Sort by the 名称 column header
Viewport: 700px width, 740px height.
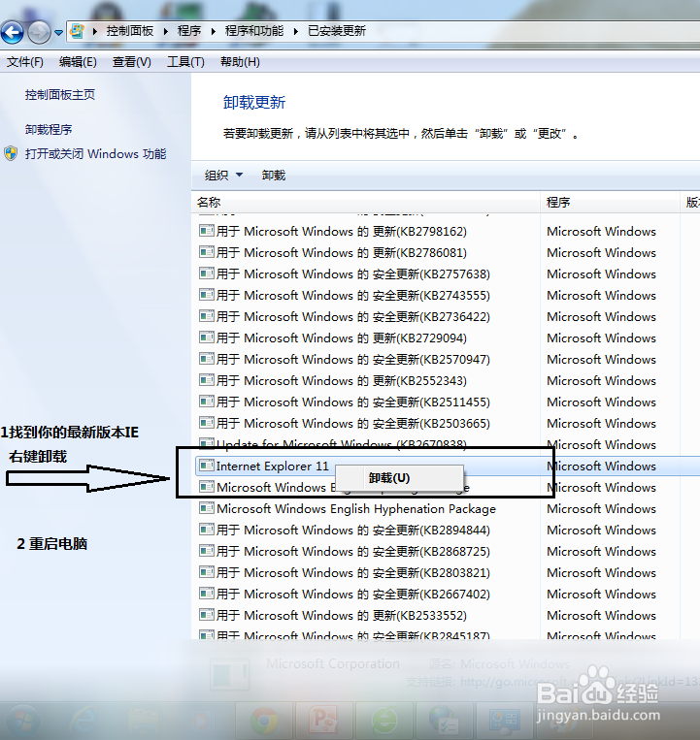tap(366, 203)
